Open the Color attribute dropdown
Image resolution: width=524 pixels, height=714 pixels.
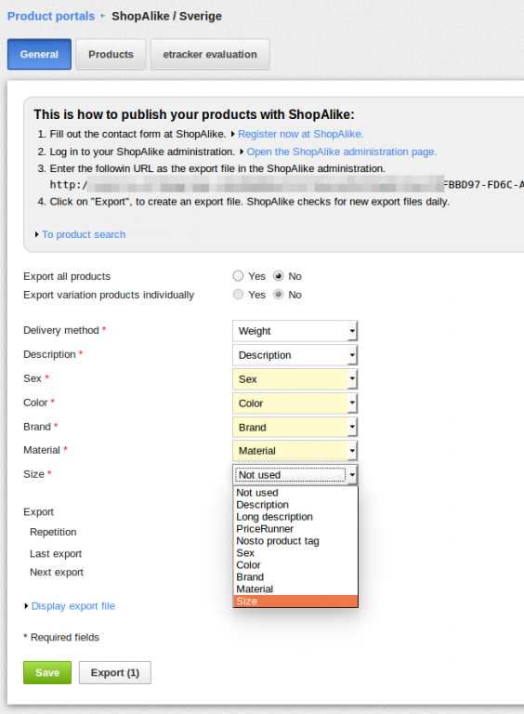295,403
